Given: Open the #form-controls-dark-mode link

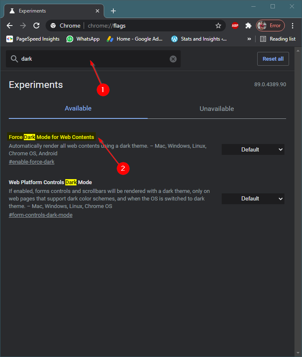Looking at the screenshot, I should [41, 215].
